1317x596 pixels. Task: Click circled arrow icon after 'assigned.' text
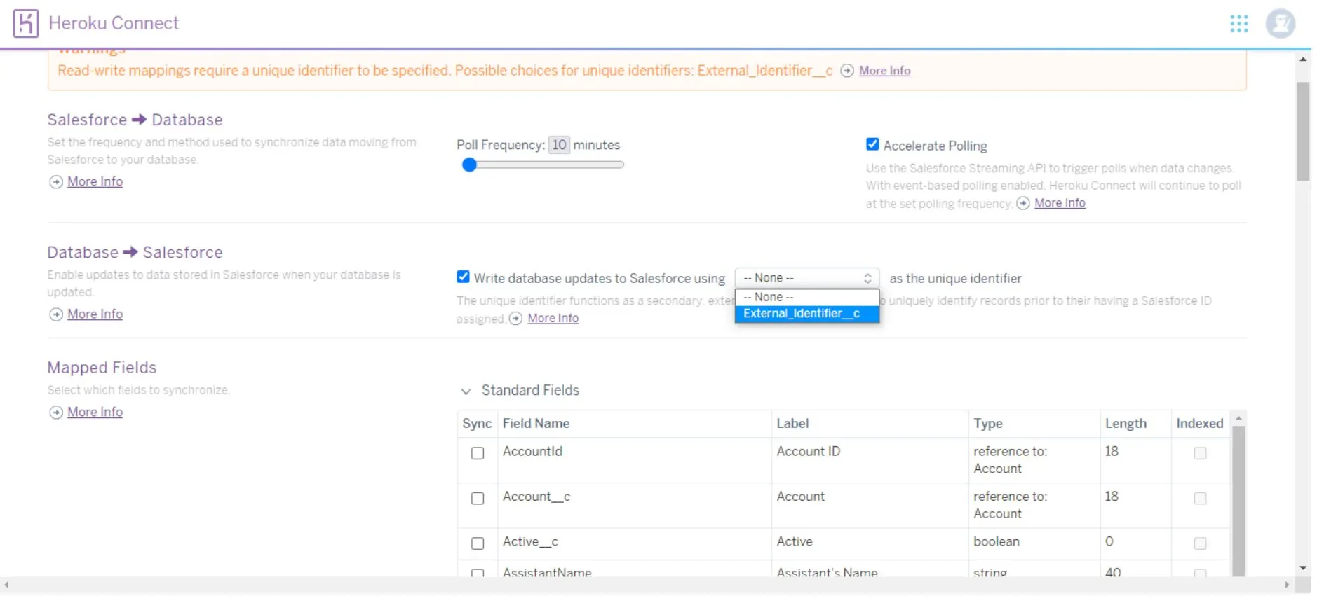[515, 319]
